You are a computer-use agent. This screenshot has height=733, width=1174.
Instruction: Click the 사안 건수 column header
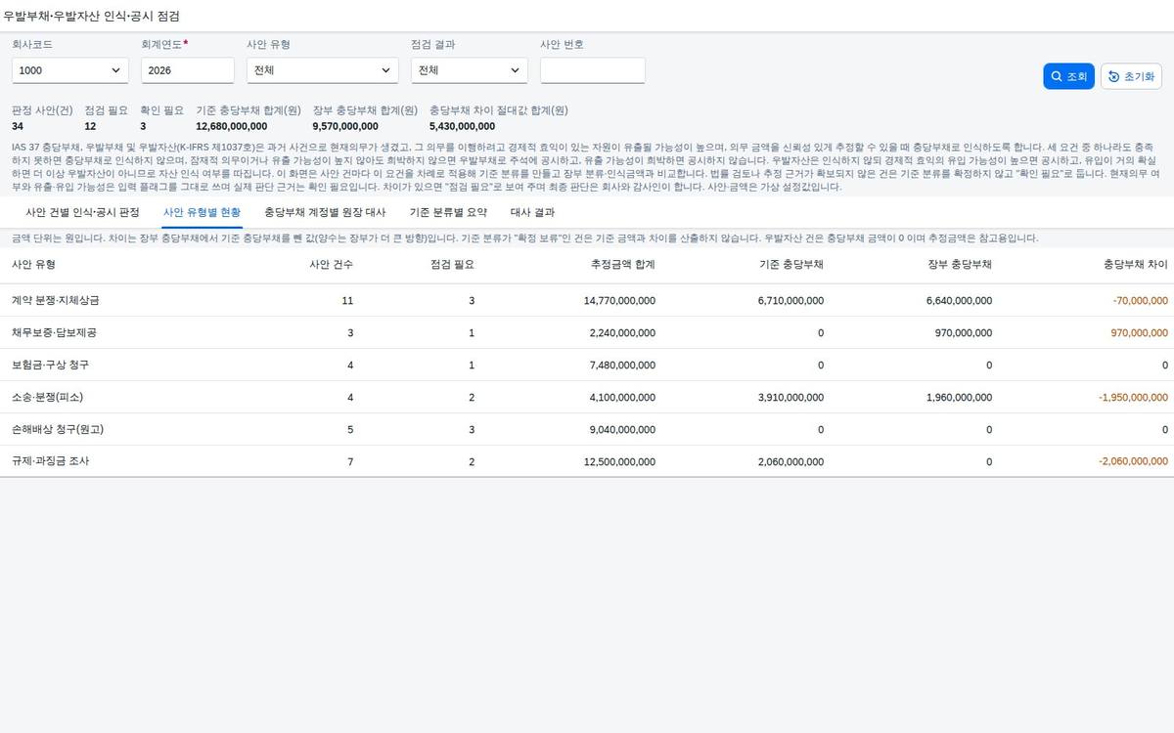(331, 265)
